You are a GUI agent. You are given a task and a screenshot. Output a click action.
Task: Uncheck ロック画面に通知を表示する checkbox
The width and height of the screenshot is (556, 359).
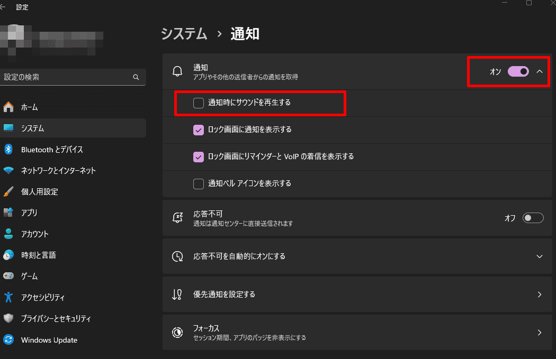tap(199, 130)
